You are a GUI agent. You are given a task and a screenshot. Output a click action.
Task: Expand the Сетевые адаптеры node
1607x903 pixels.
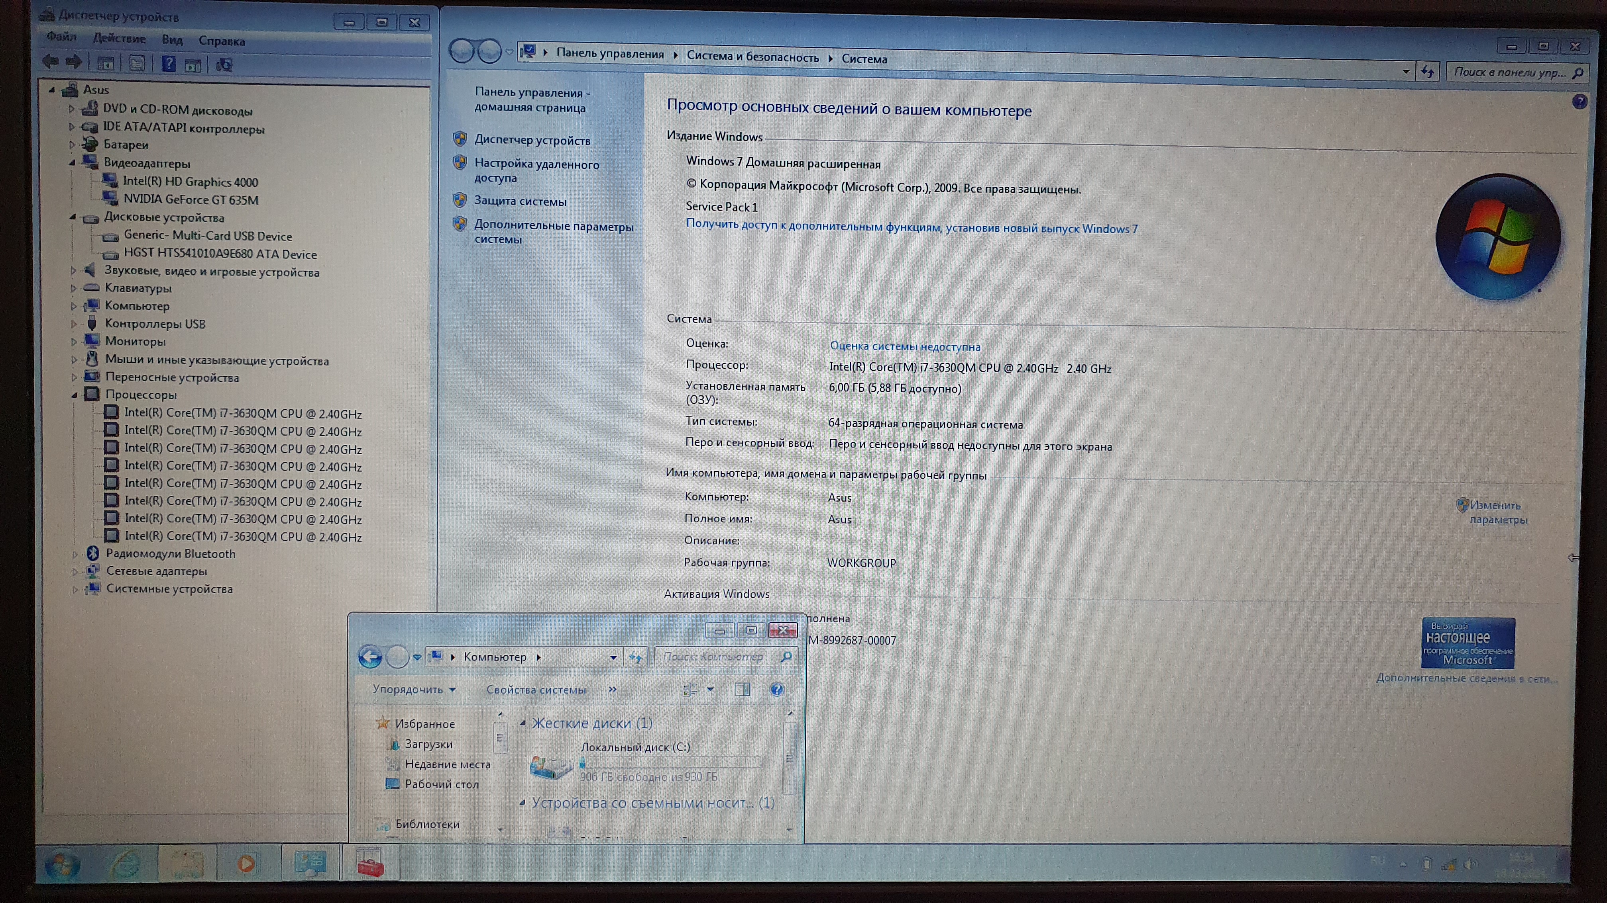[x=75, y=571]
